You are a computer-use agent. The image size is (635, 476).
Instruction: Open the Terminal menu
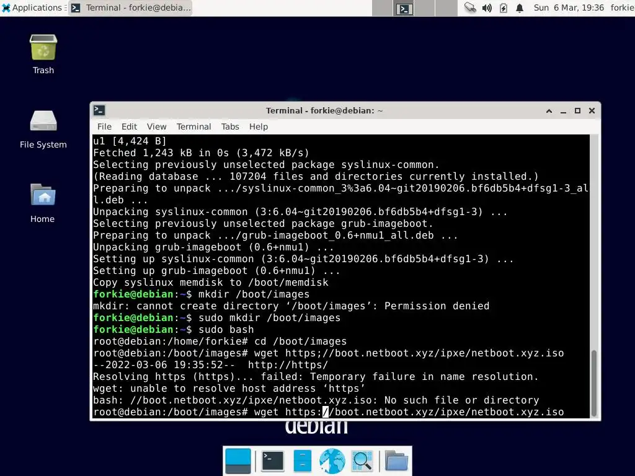pos(193,126)
